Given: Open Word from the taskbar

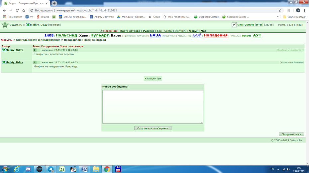Looking at the screenshot, I should coord(84,169).
